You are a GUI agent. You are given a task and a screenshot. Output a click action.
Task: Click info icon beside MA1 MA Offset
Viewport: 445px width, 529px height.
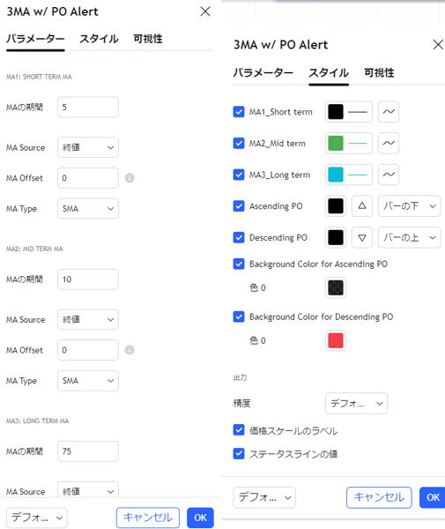point(130,178)
